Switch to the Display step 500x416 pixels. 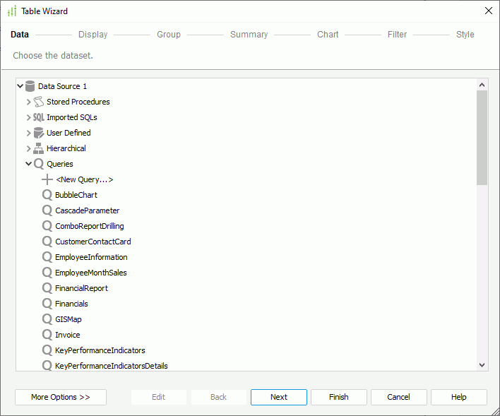click(x=93, y=35)
